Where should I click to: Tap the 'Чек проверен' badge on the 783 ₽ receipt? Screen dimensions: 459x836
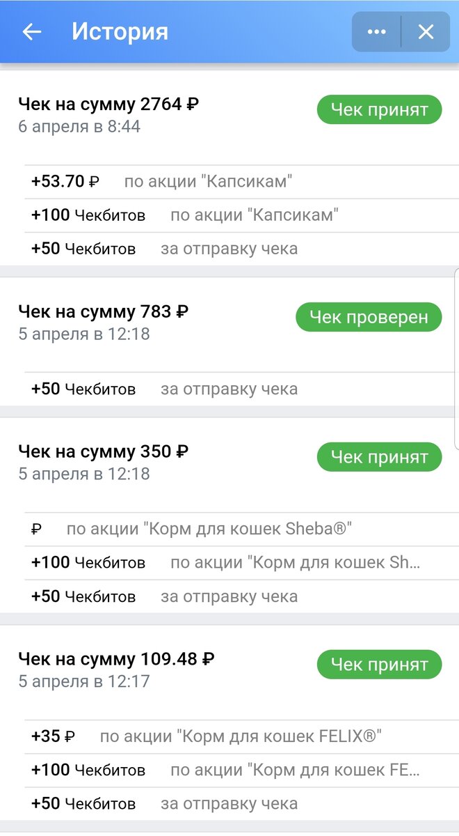click(369, 316)
